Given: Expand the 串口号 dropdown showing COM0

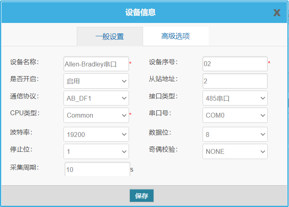Looking at the screenshot, I should (x=235, y=115).
